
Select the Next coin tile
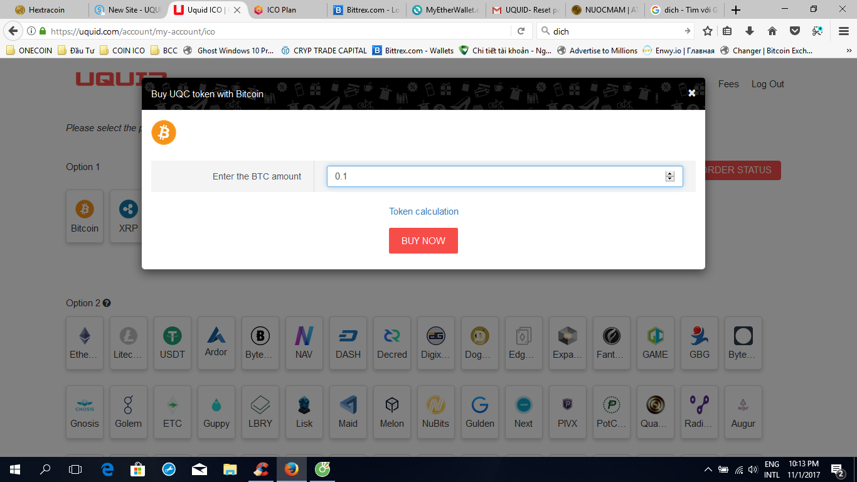[x=524, y=412]
